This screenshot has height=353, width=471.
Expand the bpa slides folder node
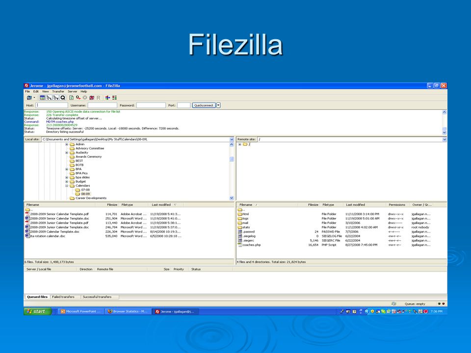click(x=67, y=177)
